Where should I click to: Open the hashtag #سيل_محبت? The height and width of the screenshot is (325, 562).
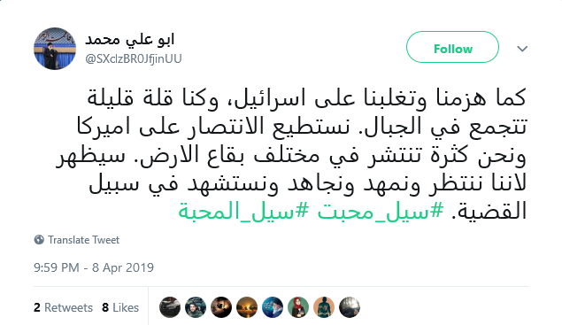(x=381, y=211)
